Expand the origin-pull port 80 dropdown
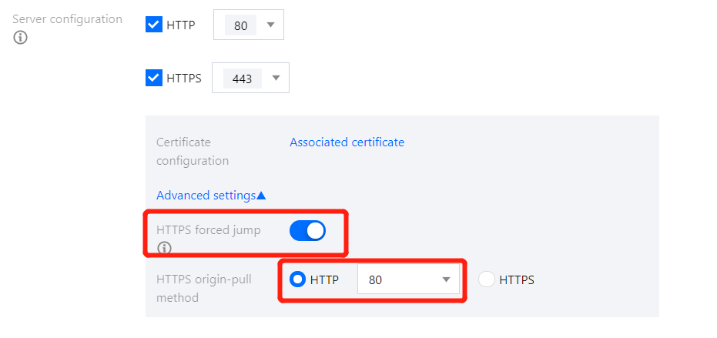The image size is (717, 338). [x=445, y=280]
